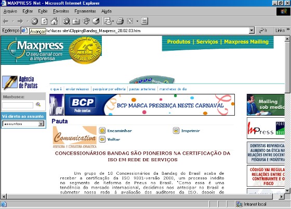Go to the Home page icon
Image resolution: width=291 pixels, height=209 pixels.
click(x=54, y=21)
